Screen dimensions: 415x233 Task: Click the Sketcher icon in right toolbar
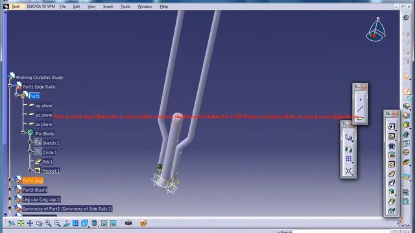point(407,91)
